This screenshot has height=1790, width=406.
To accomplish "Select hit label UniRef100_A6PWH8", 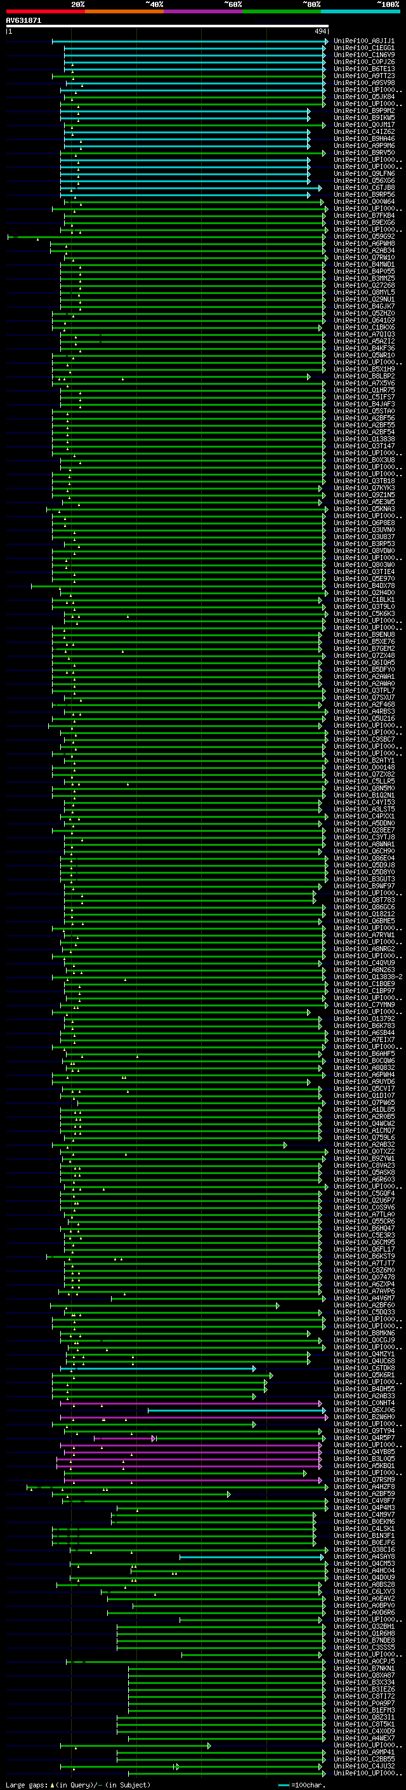I will (363, 244).
